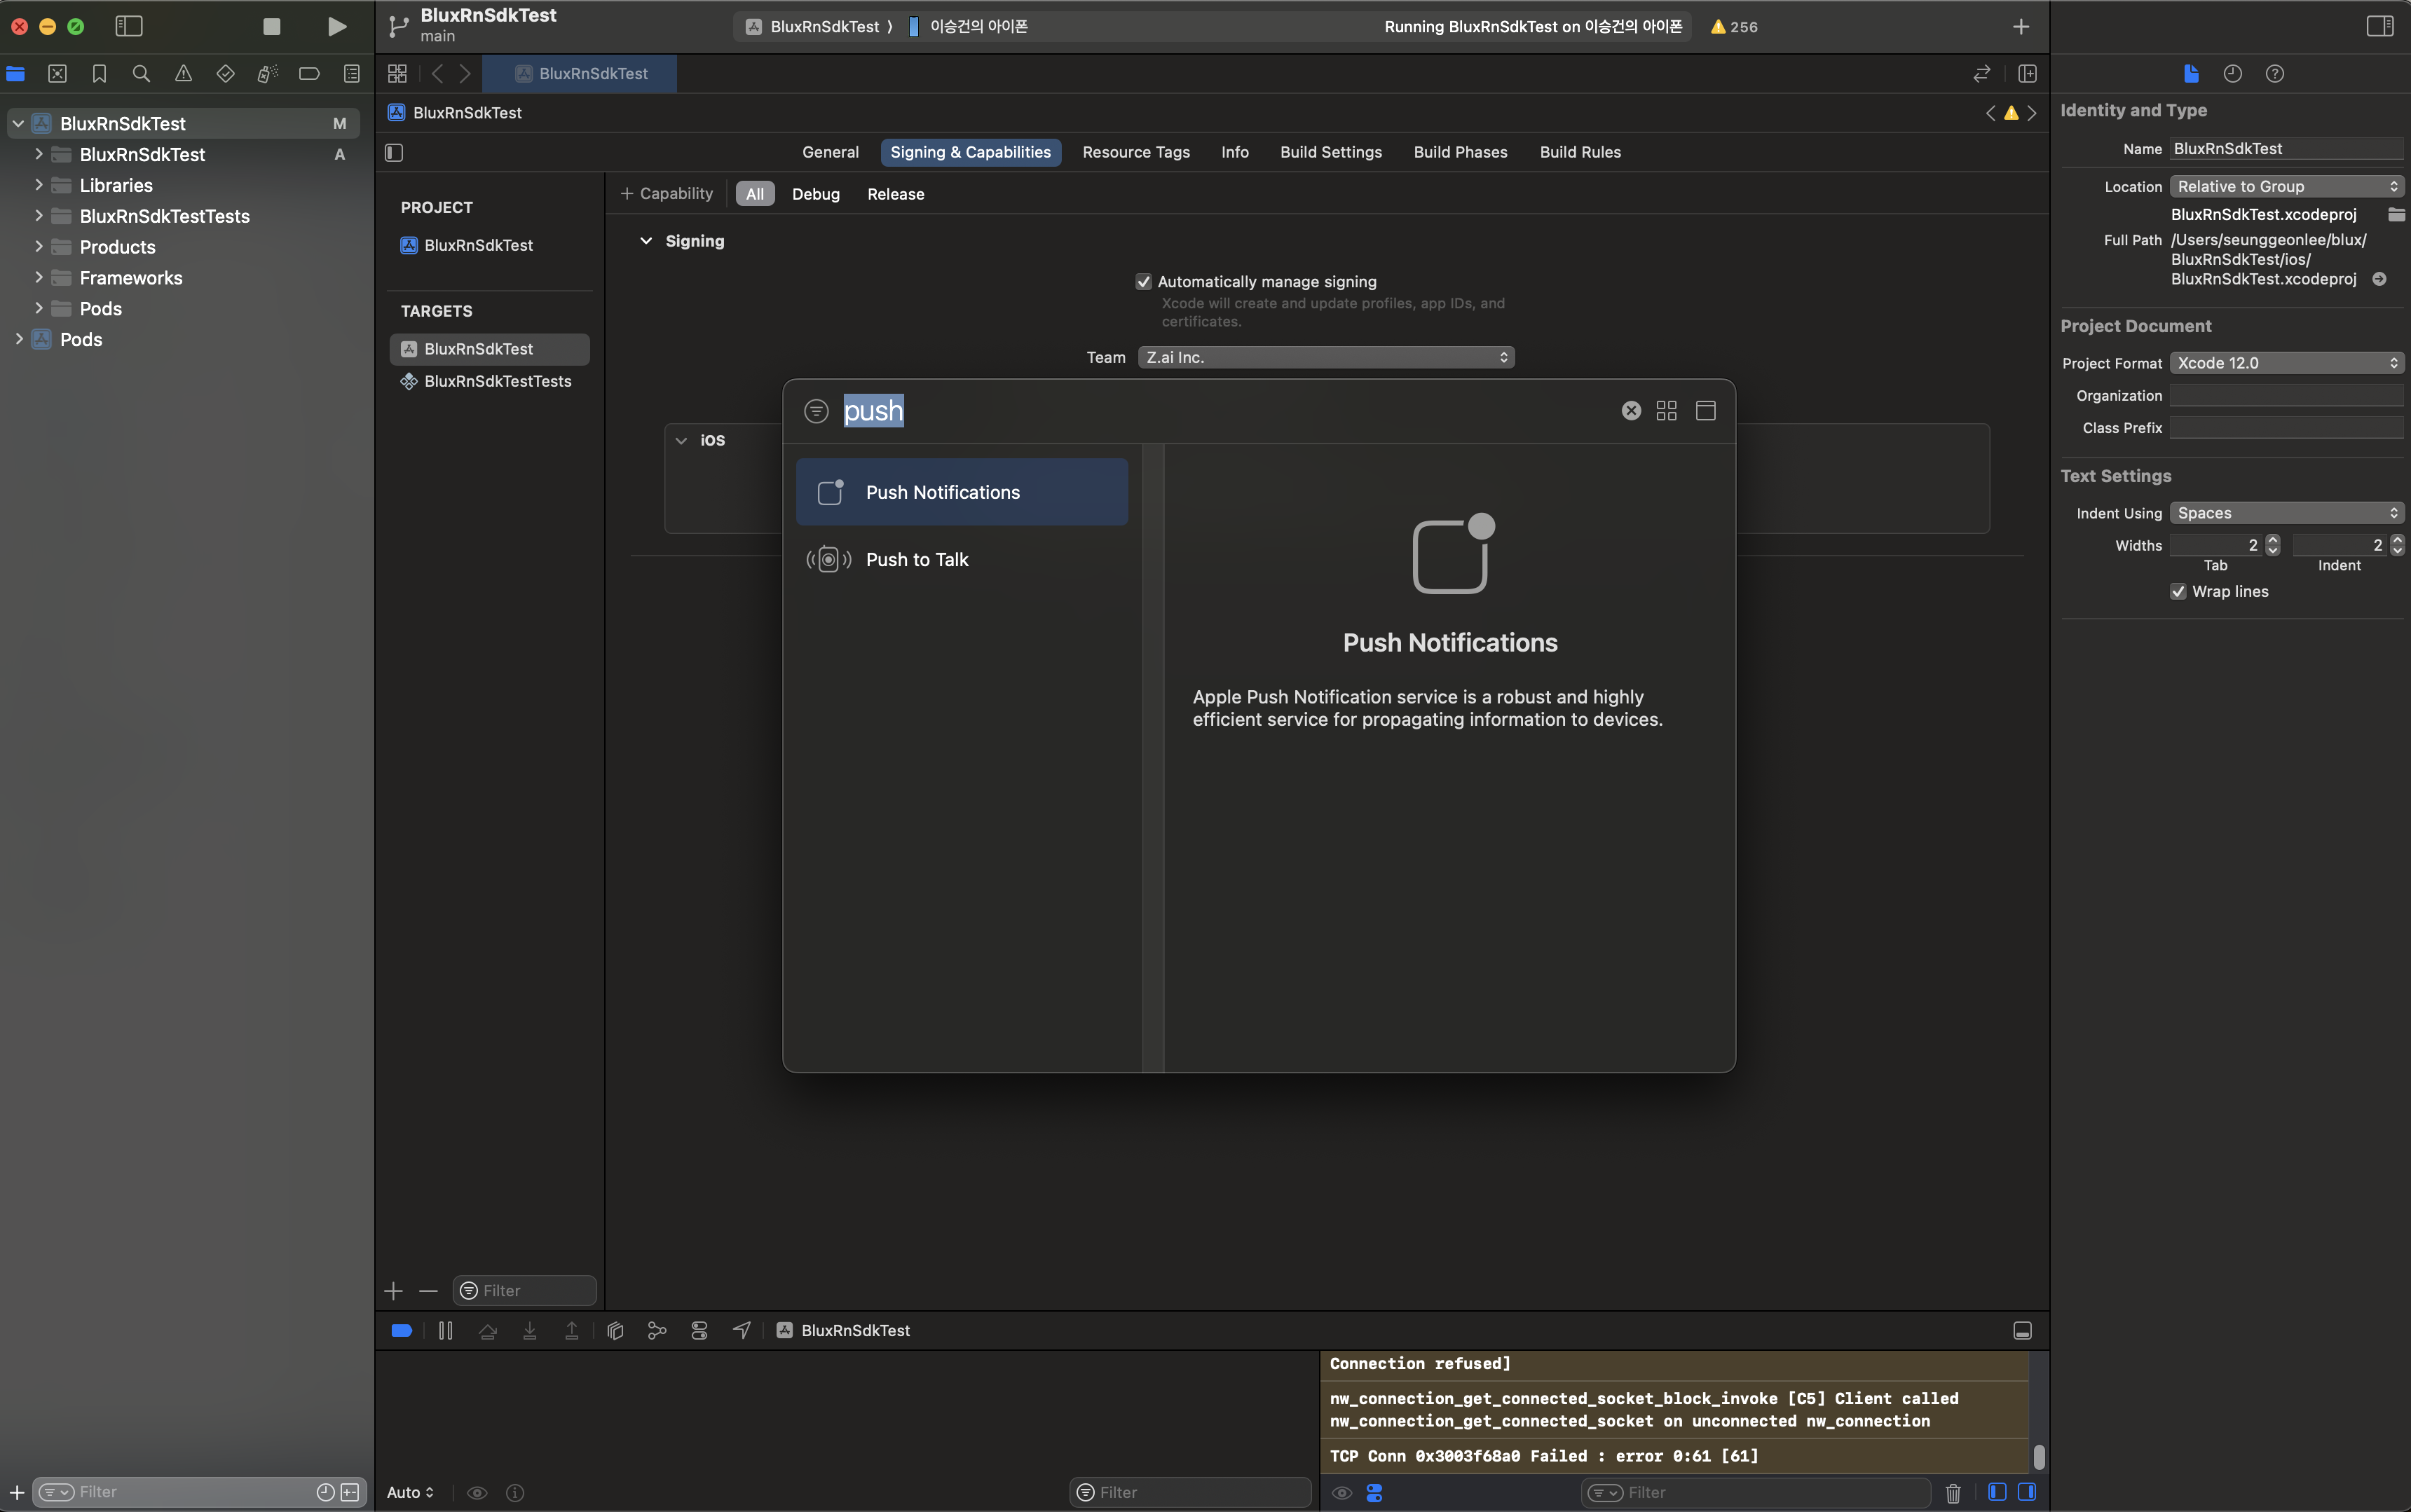
Task: Open Debug View Hierarchy icon
Action: coord(615,1331)
